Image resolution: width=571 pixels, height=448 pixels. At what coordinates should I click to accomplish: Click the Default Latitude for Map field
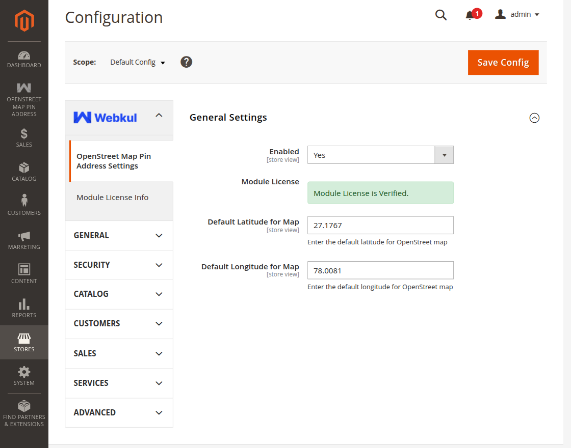(380, 225)
